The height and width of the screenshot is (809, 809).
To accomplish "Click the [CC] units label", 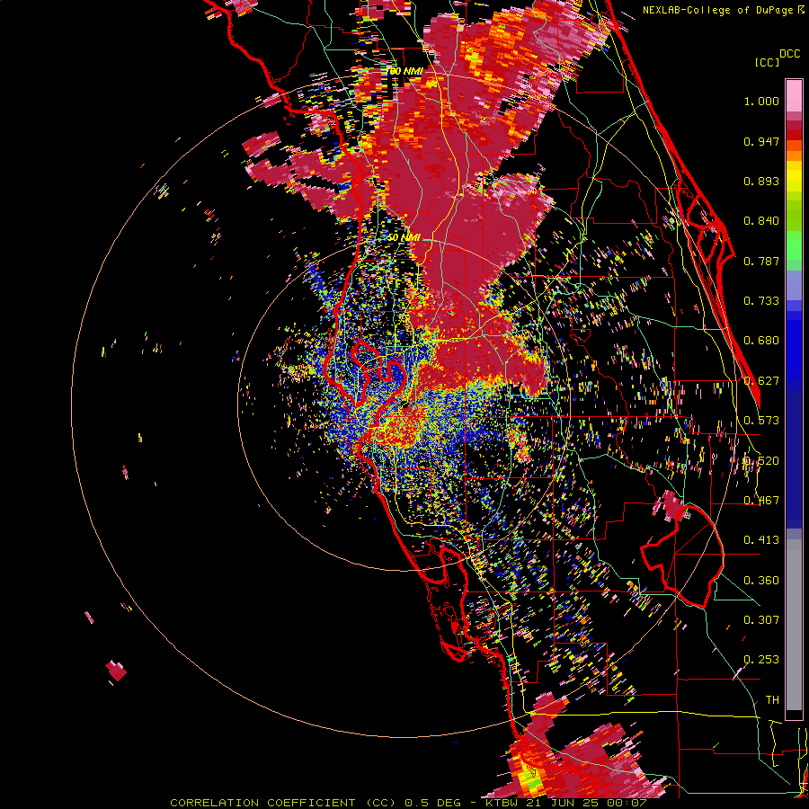I will [x=768, y=62].
